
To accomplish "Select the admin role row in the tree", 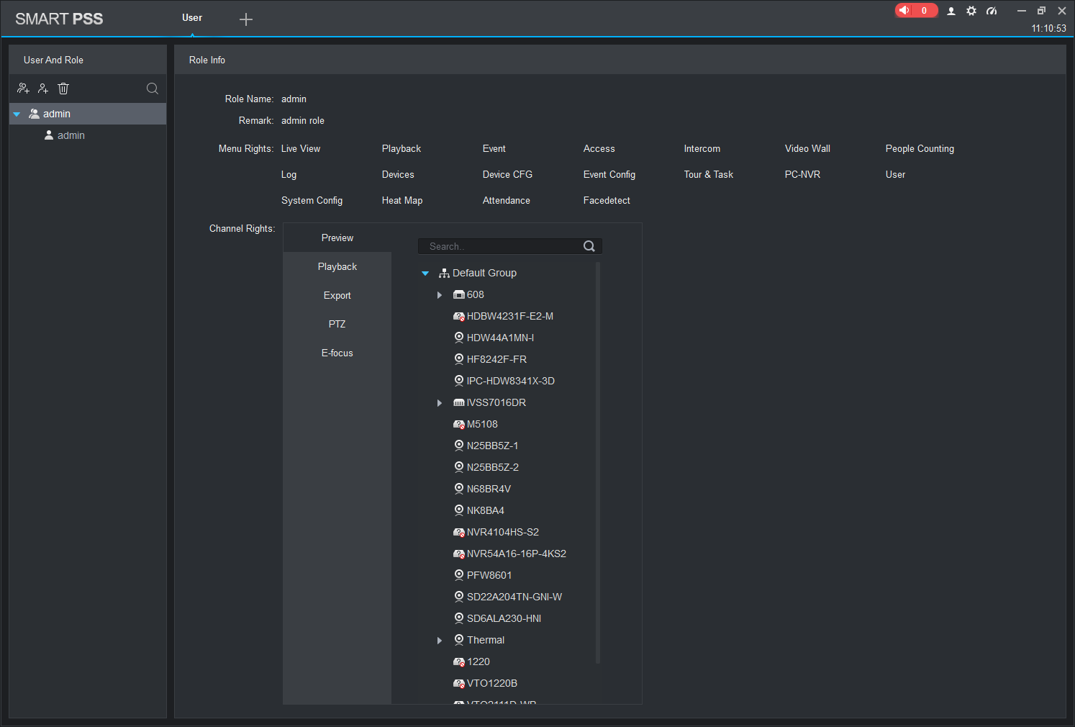I will 88,114.
